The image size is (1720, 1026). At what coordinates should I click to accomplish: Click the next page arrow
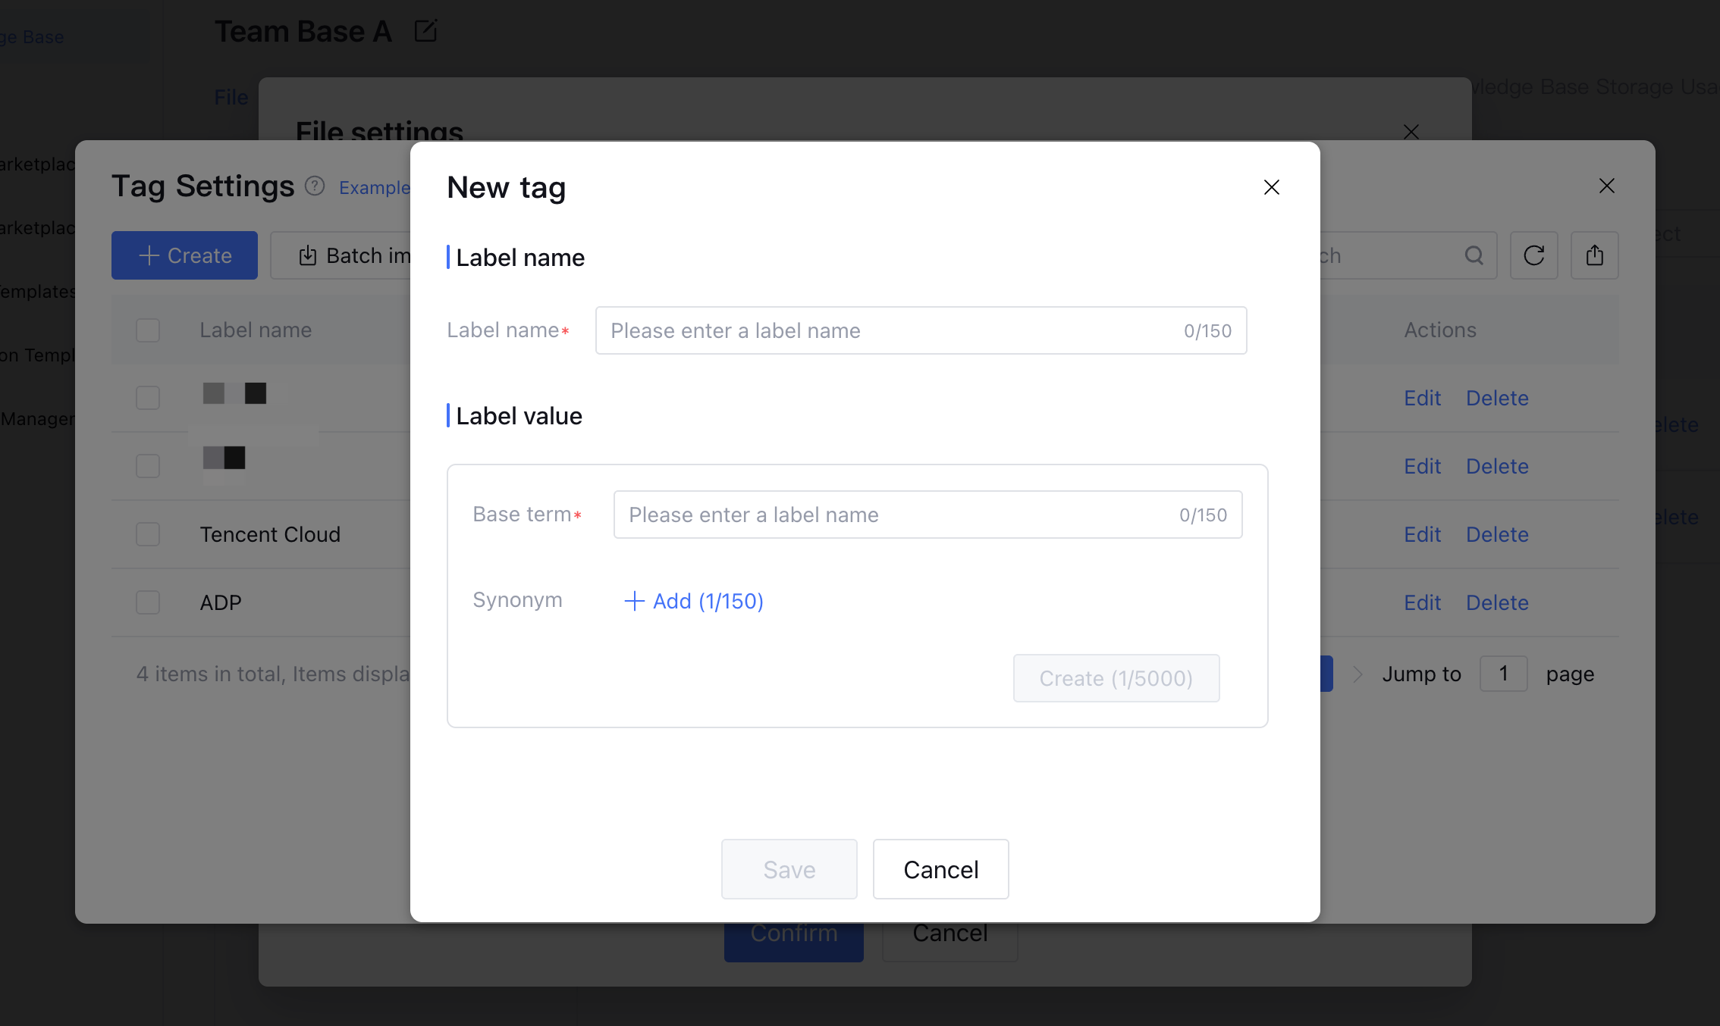coord(1357,674)
